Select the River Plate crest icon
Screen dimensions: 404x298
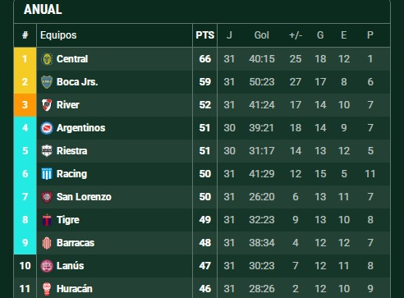click(x=47, y=105)
